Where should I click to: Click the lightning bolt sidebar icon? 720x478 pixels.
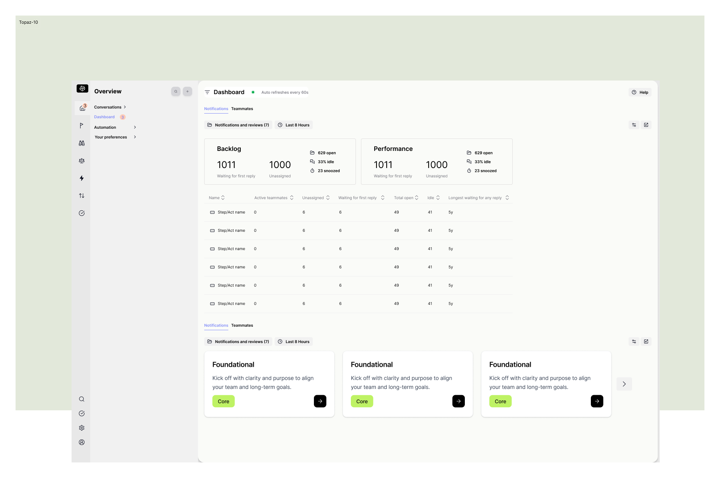click(82, 178)
